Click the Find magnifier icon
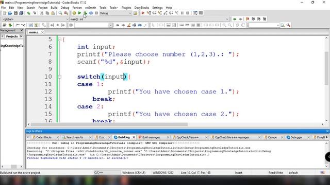 point(60,13)
